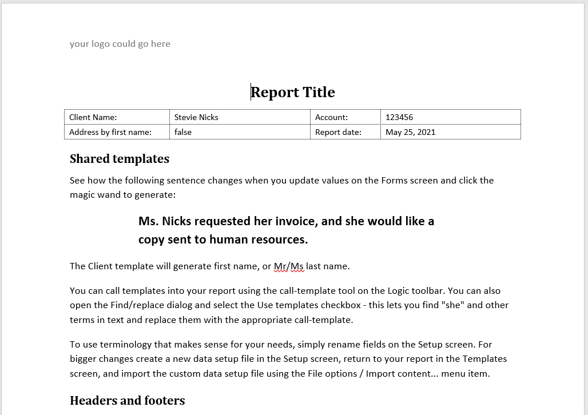
Task: Click the 'May 25, 2021' date cell
Action: click(451, 132)
